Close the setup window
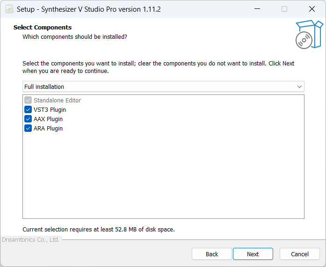 coord(312,9)
